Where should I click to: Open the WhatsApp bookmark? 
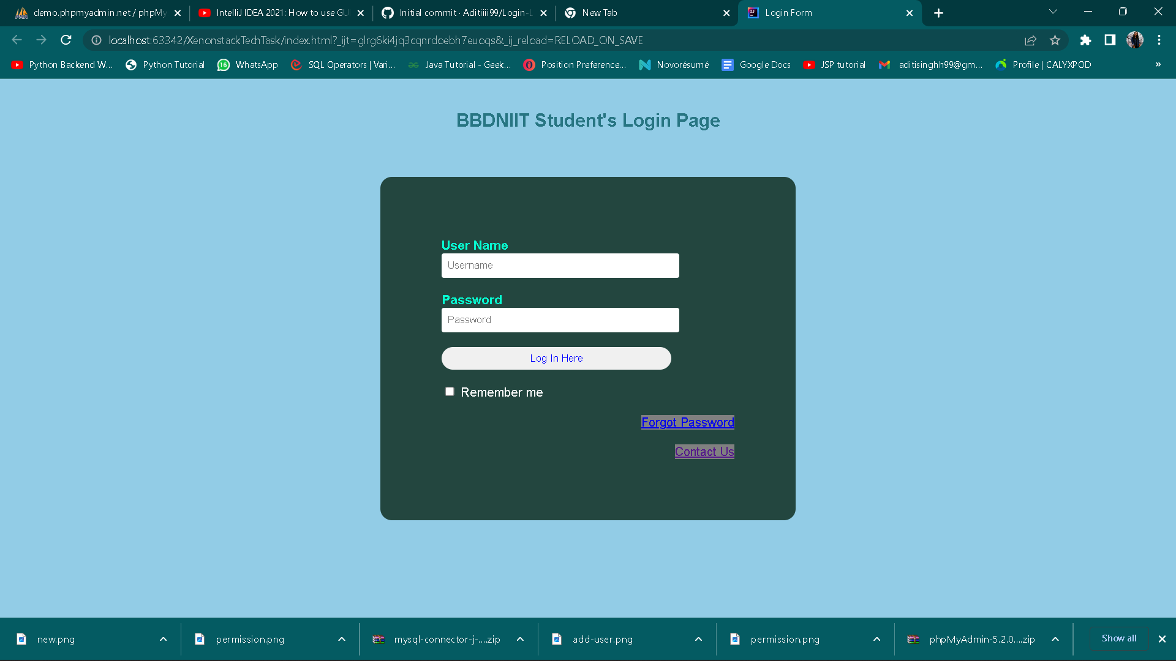coord(247,64)
